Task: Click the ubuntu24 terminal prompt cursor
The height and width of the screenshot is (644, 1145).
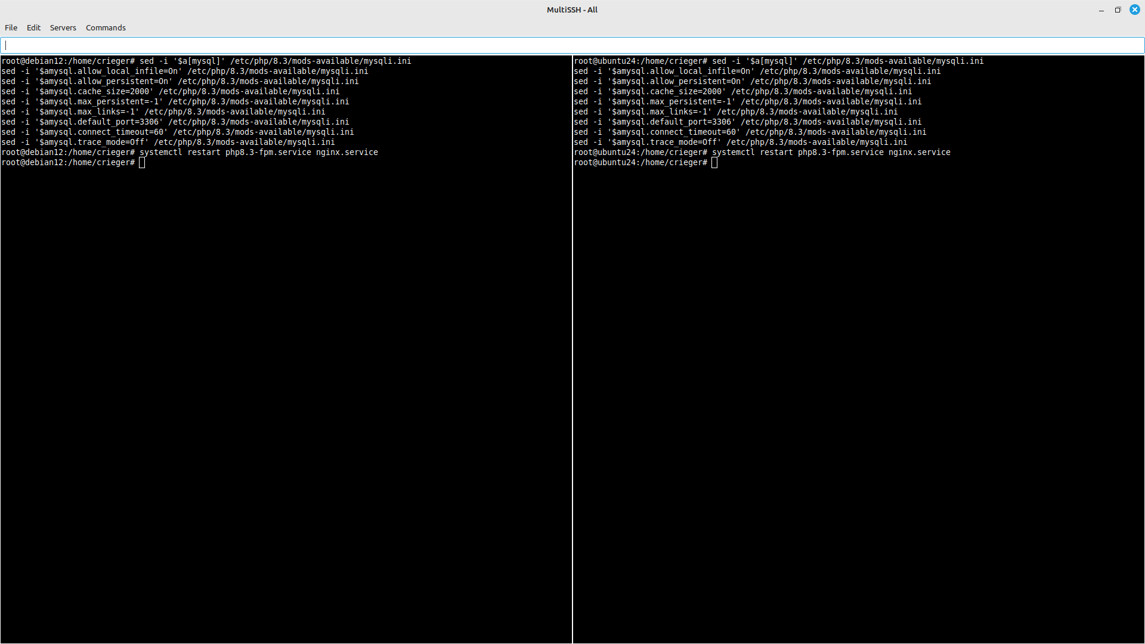Action: click(714, 162)
